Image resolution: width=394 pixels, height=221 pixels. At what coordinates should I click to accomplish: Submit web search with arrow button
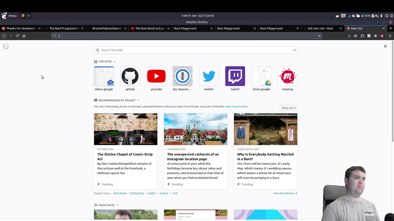pos(294,50)
